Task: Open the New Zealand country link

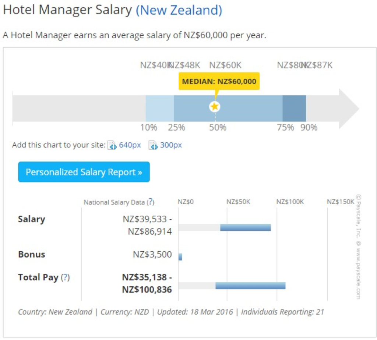Action: (179, 10)
